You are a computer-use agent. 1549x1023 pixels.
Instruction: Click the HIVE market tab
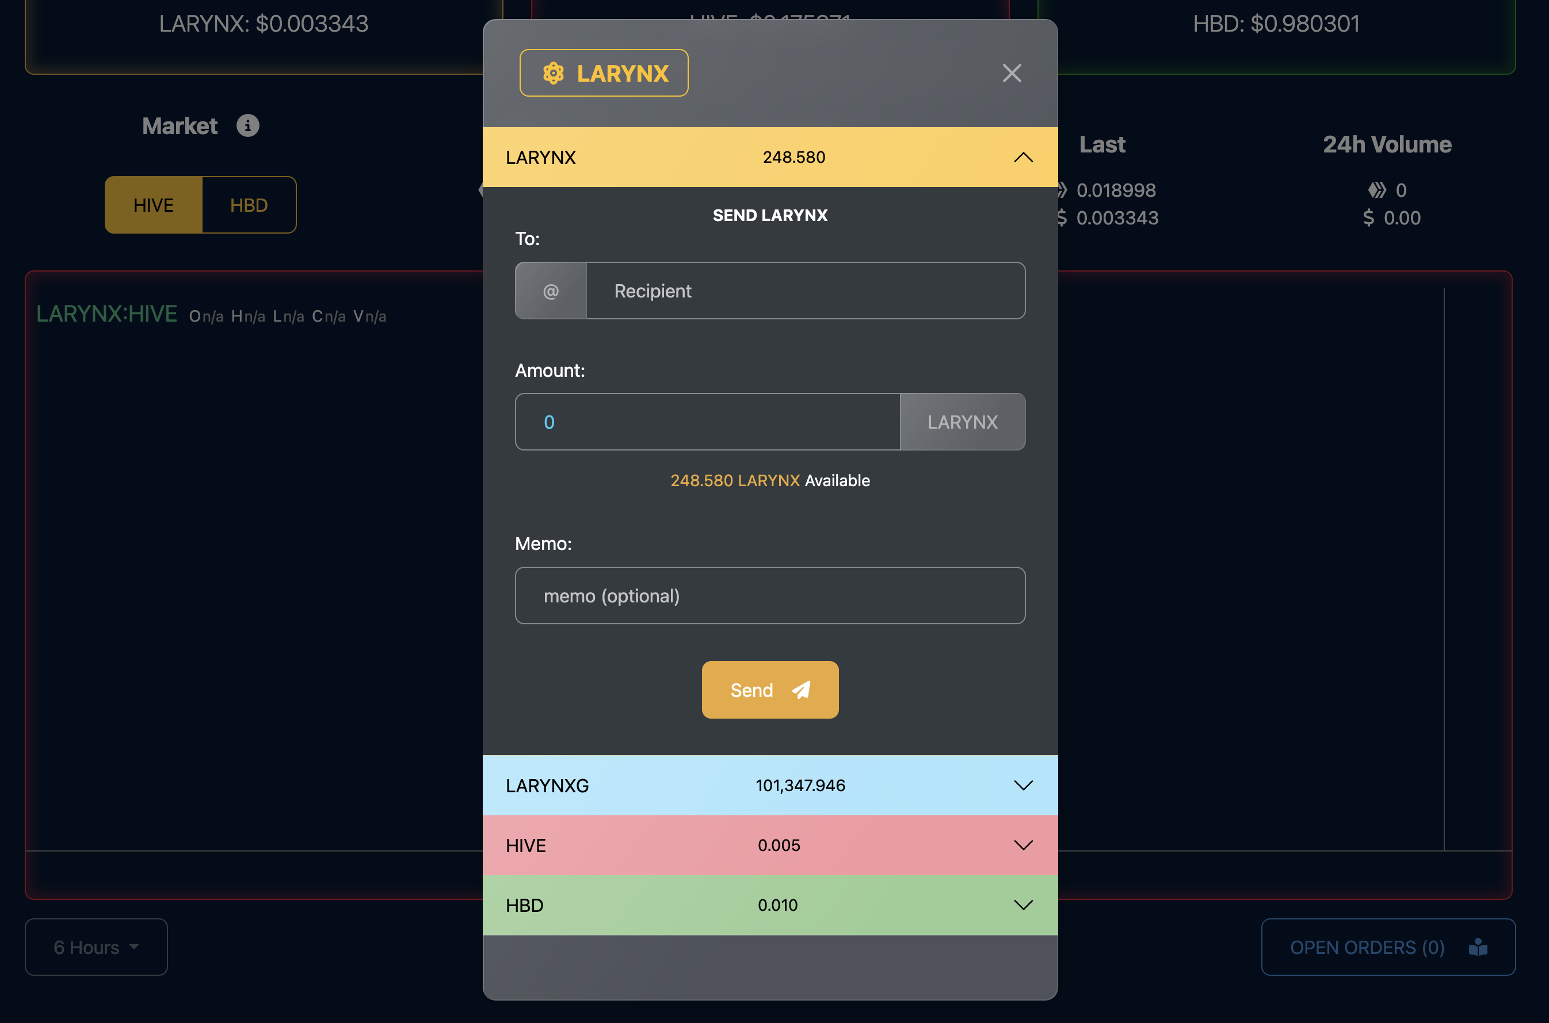152,204
